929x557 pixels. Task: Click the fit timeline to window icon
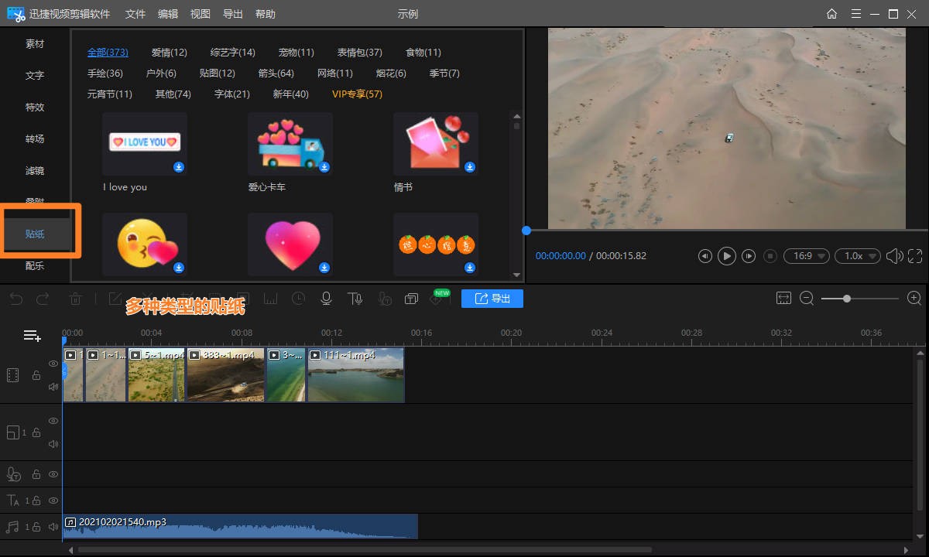(783, 299)
